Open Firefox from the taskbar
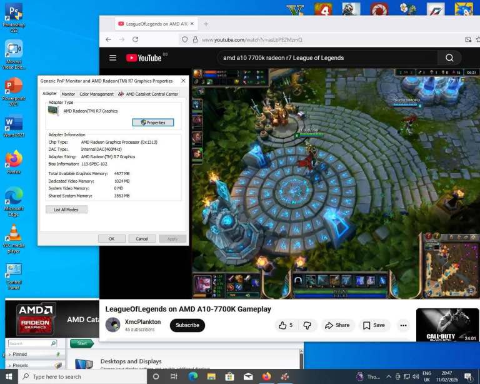 (267, 376)
